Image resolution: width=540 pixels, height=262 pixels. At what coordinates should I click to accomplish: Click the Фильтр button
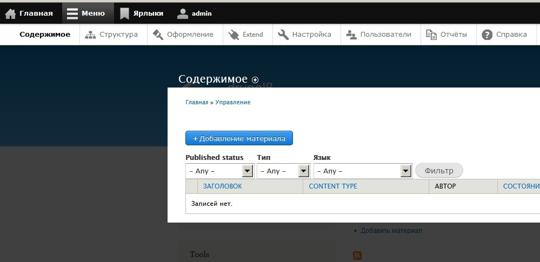click(x=439, y=170)
